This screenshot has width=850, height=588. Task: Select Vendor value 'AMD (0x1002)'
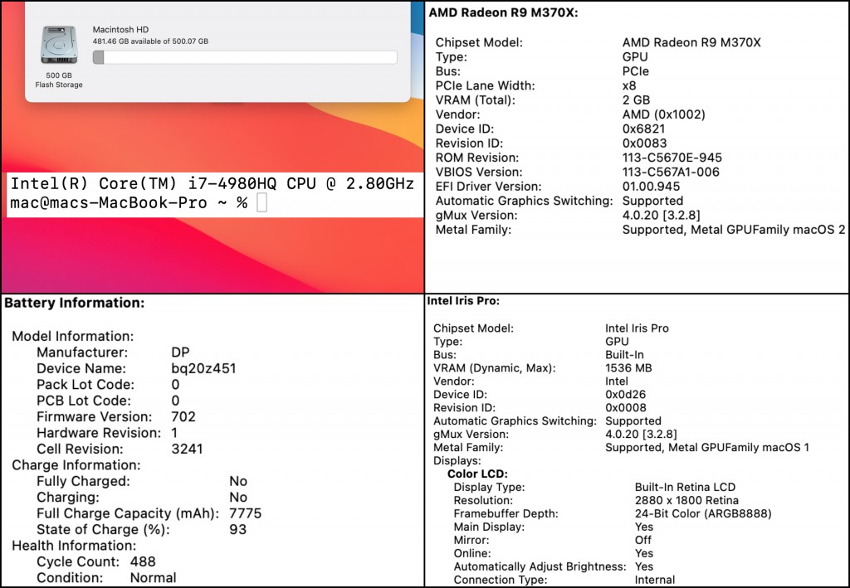[x=663, y=114]
